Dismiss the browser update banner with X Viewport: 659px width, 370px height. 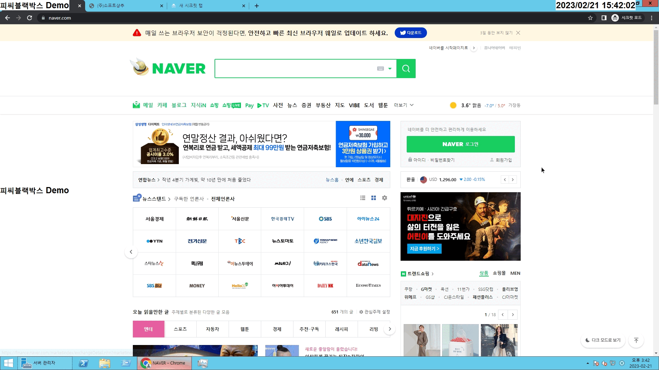tap(518, 33)
